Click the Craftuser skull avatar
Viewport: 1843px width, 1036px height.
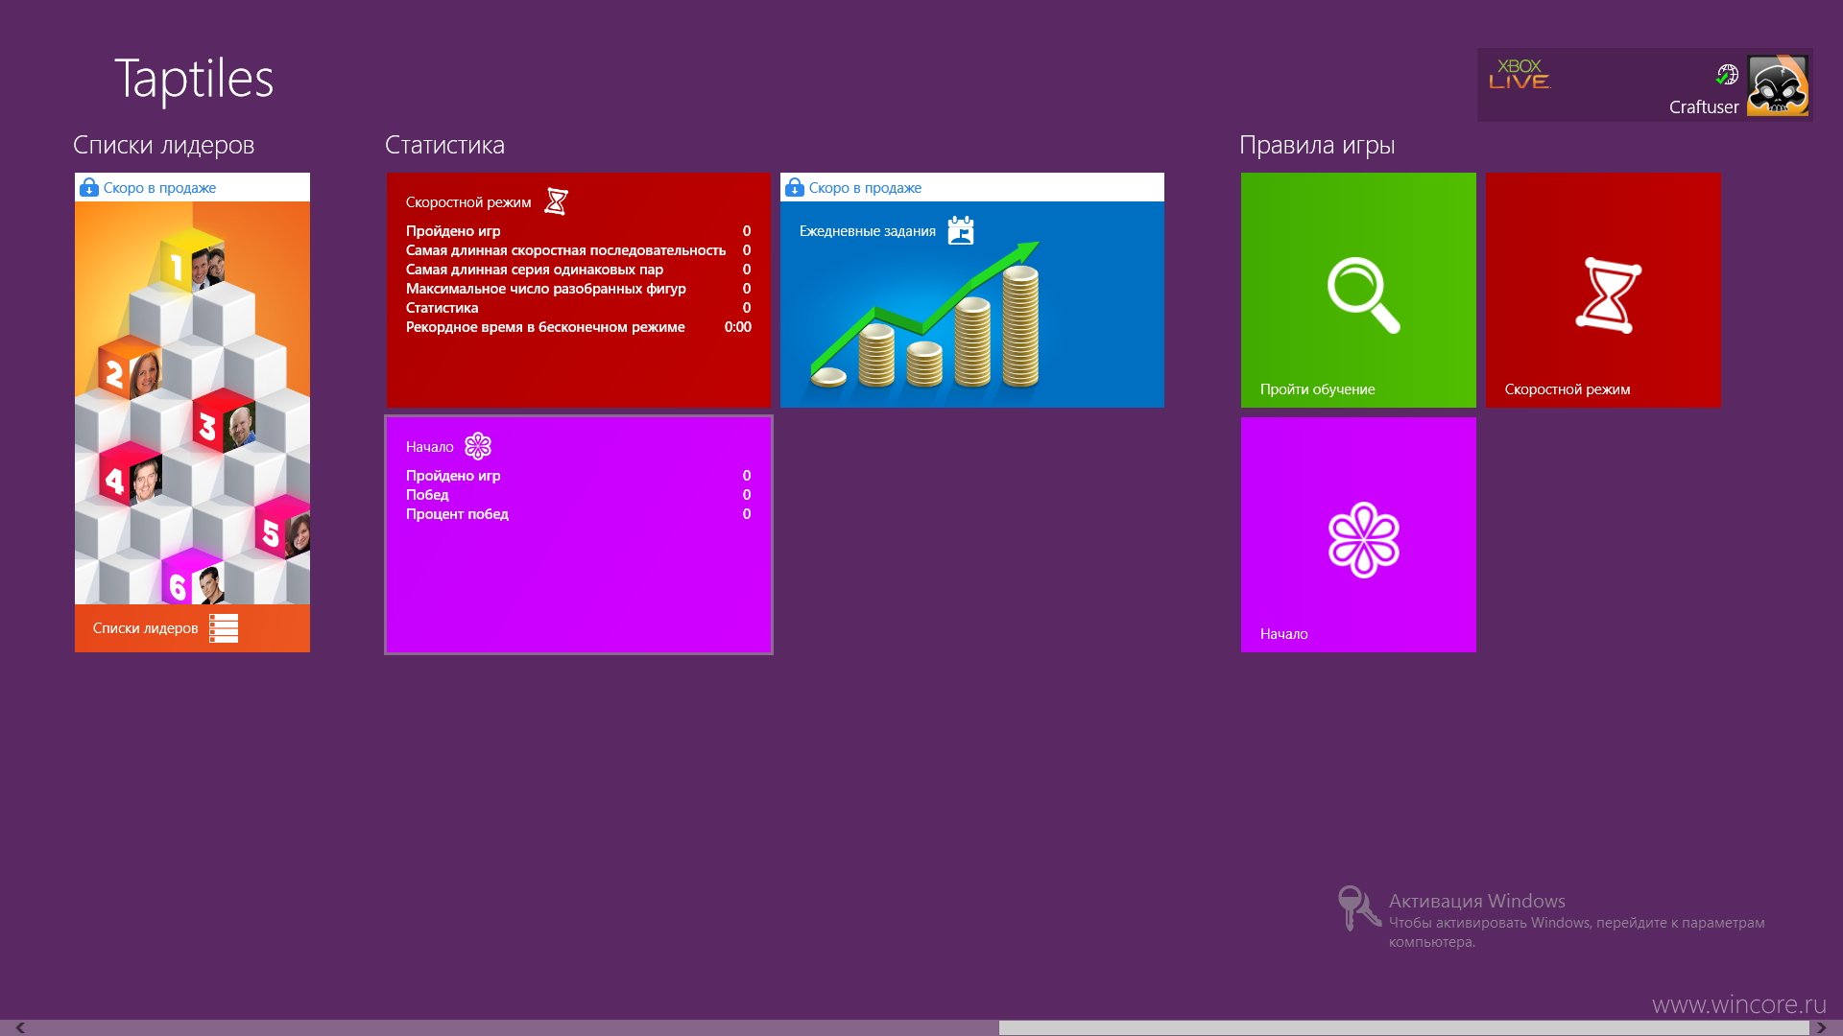pos(1778,85)
